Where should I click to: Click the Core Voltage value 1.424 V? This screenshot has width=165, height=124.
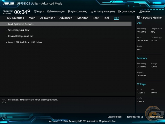click(x=154, y=41)
